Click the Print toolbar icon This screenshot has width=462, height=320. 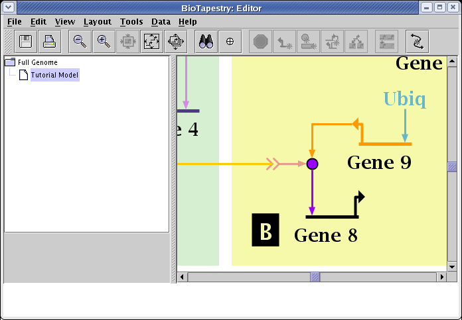click(50, 42)
